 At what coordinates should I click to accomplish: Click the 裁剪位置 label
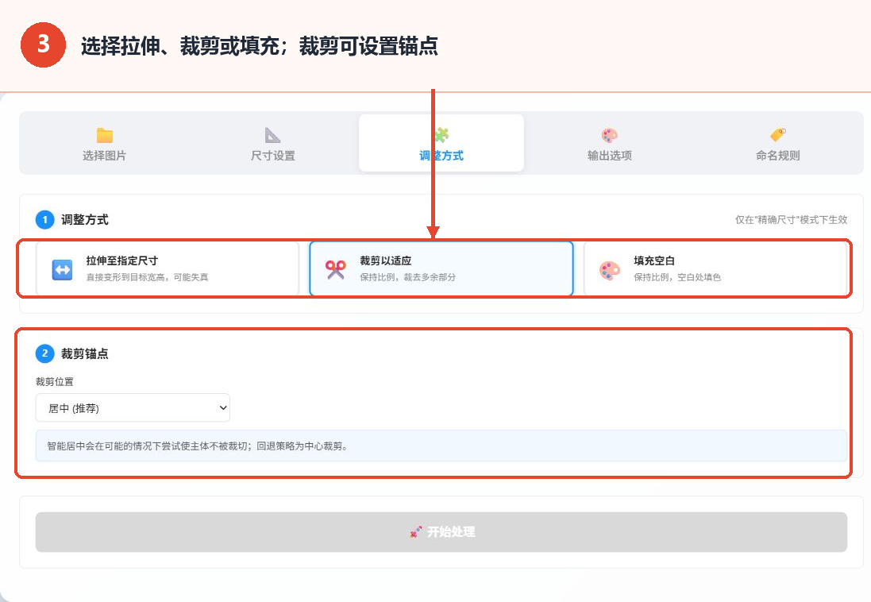[55, 381]
